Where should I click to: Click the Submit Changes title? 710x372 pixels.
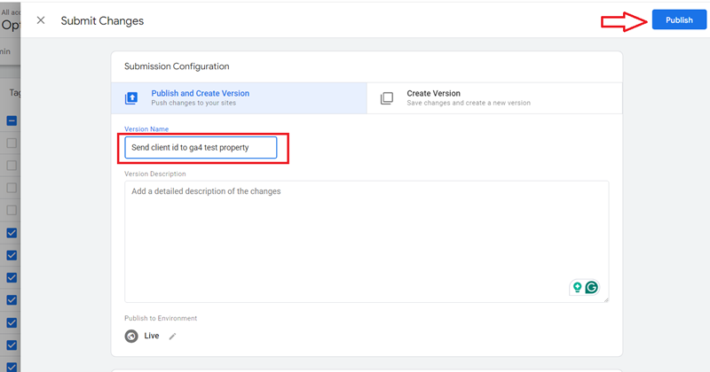pos(102,20)
